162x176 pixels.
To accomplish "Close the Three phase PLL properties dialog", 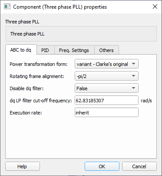I will (x=155, y=7).
